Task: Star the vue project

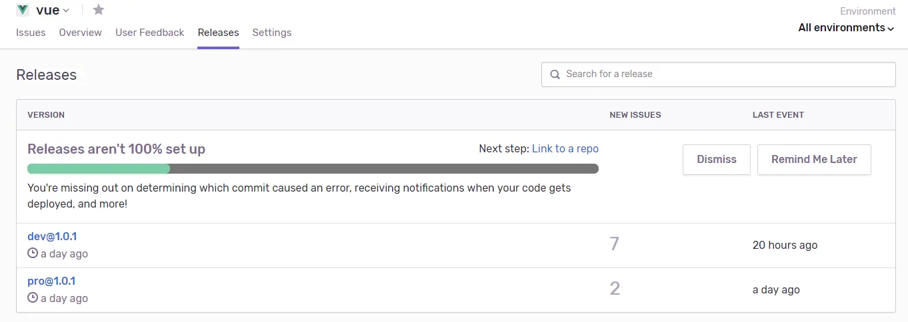Action: coord(99,10)
